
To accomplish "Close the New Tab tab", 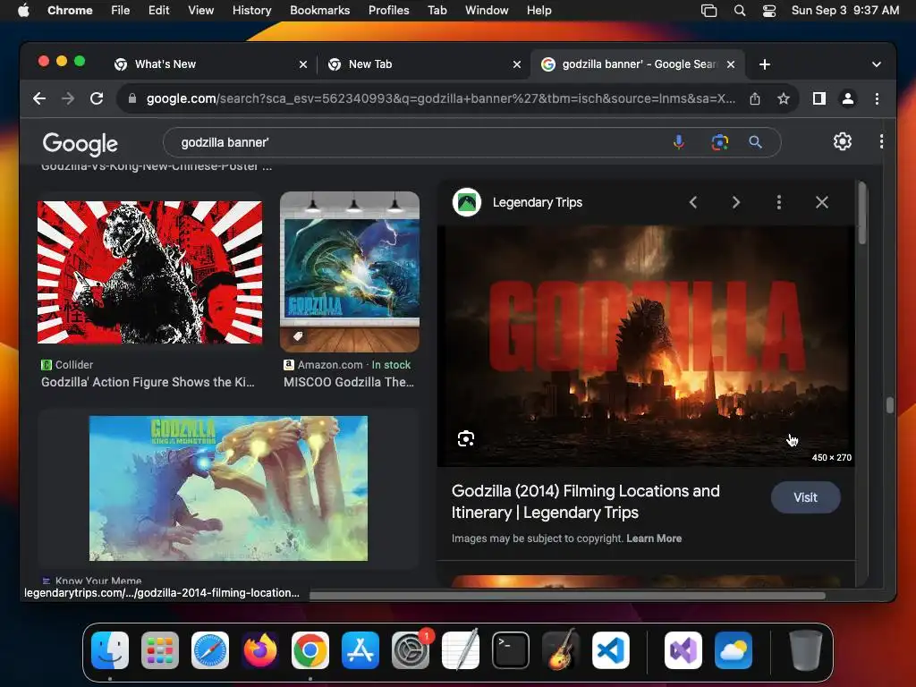I will tap(516, 64).
